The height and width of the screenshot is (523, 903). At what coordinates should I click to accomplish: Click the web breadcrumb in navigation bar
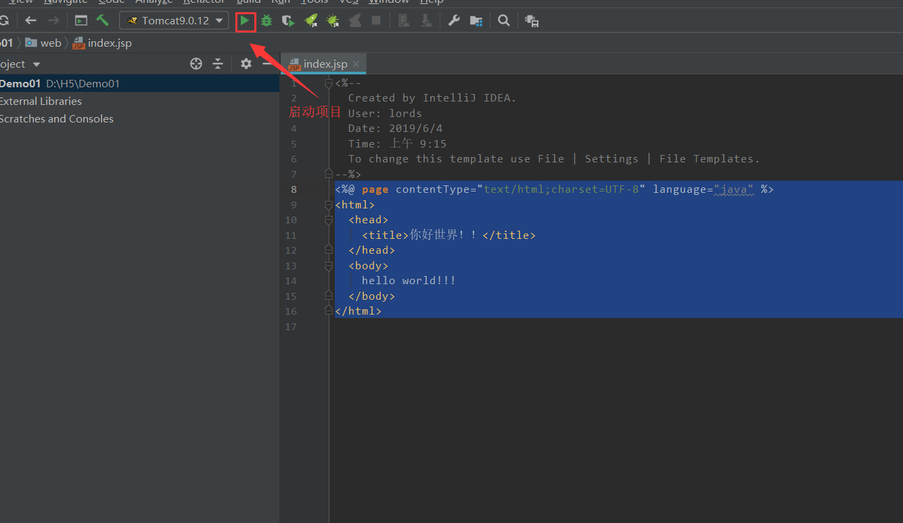point(44,43)
